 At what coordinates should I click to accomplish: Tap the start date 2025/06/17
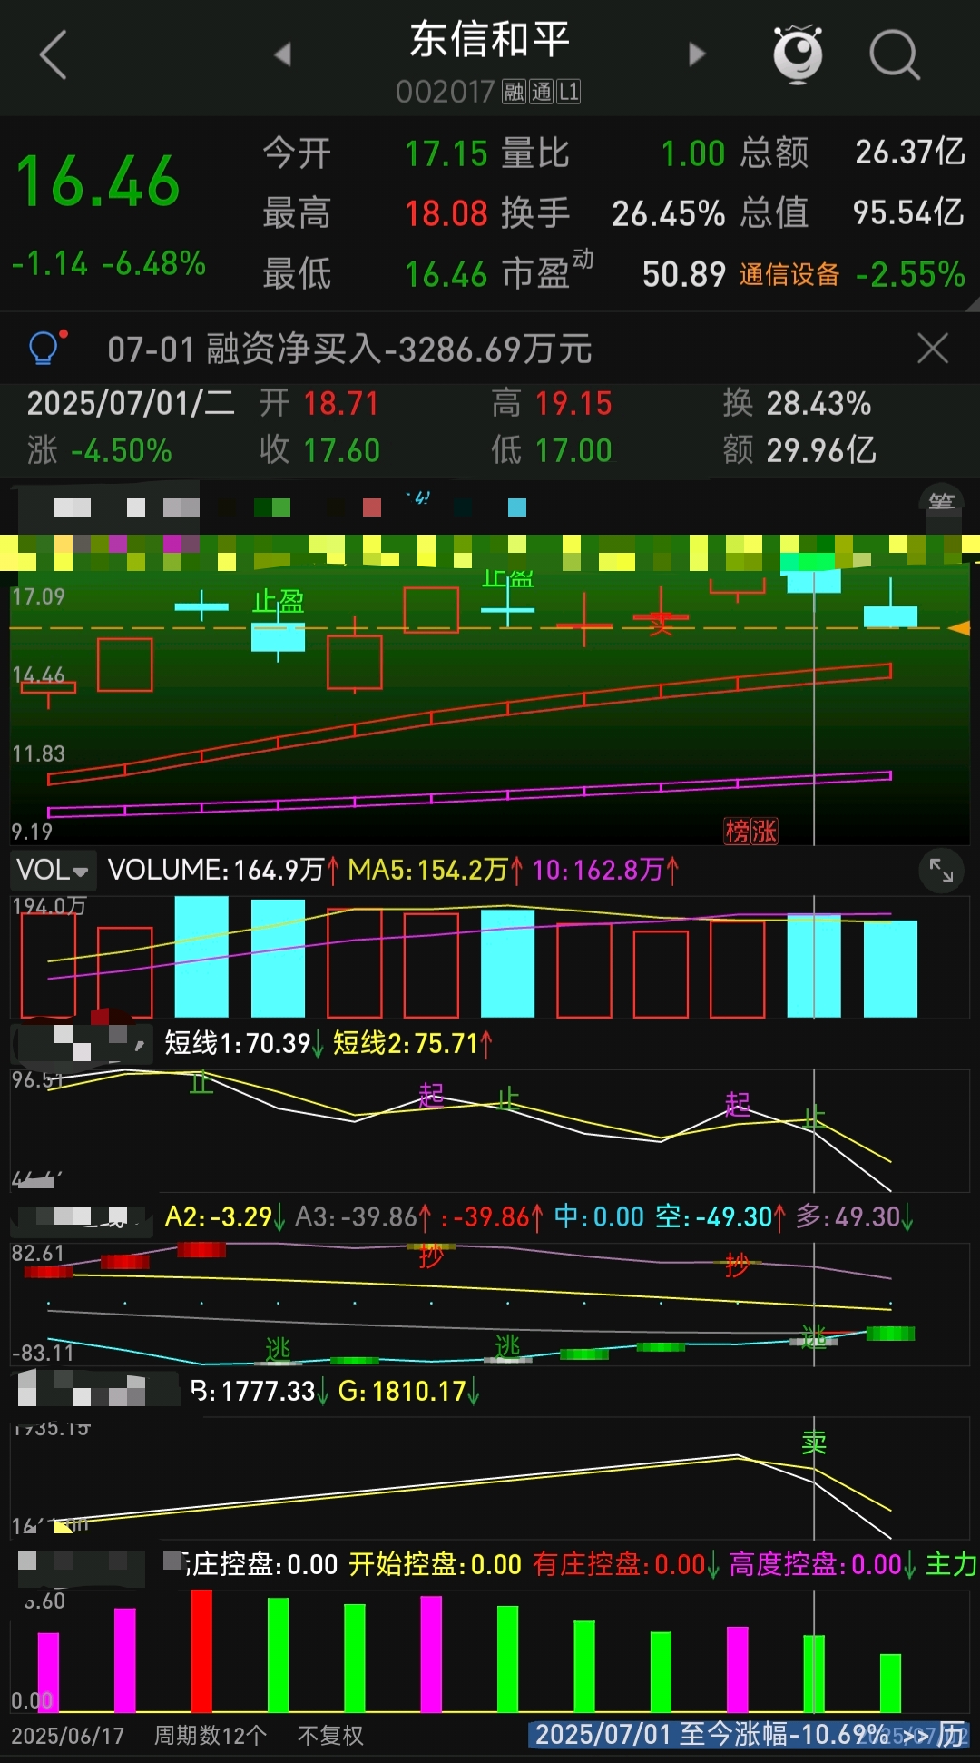point(67,1736)
